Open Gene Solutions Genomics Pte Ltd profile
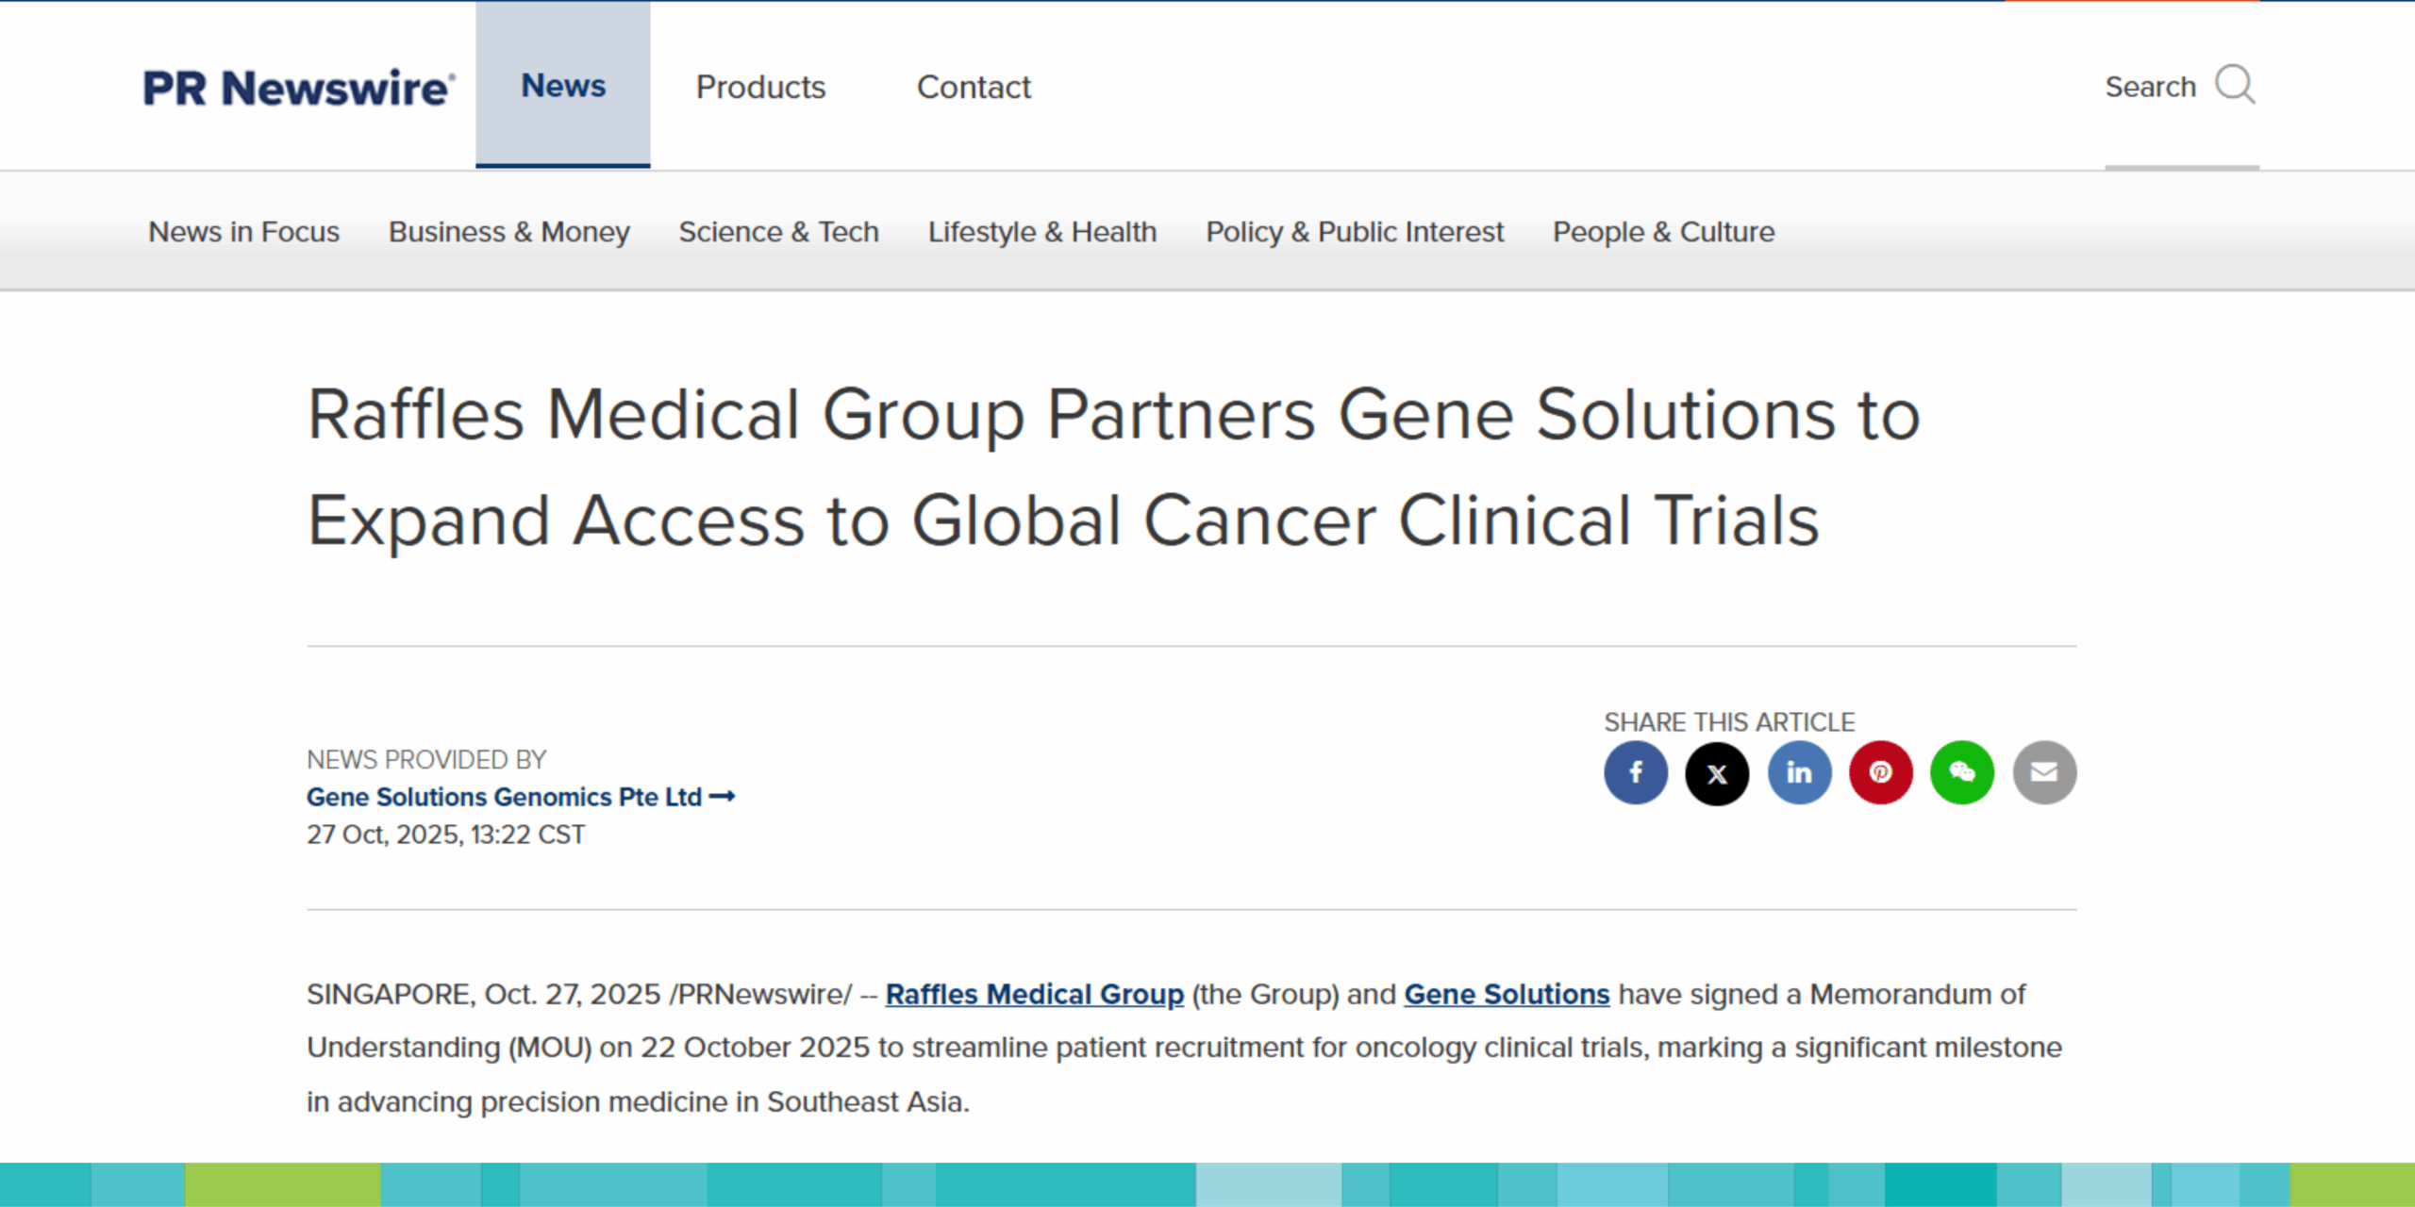 503,797
